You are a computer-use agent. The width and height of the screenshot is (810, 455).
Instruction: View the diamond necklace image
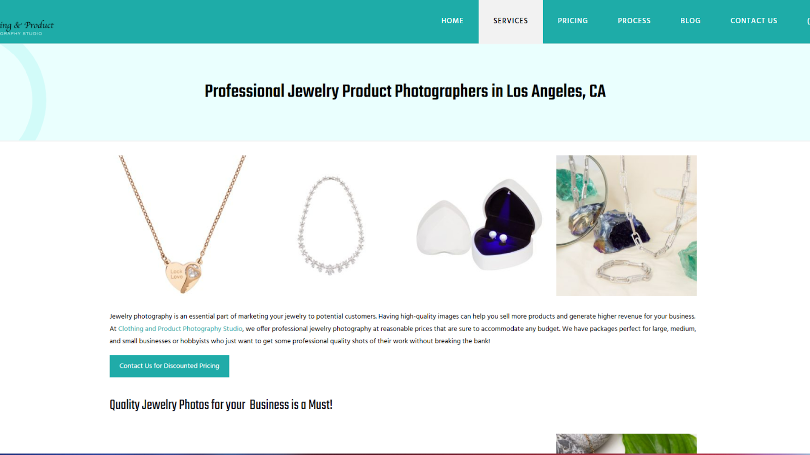coord(331,225)
